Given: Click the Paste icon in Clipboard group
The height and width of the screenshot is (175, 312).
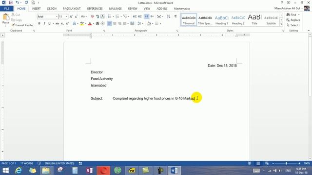Looking at the screenshot, I should tap(6, 17).
